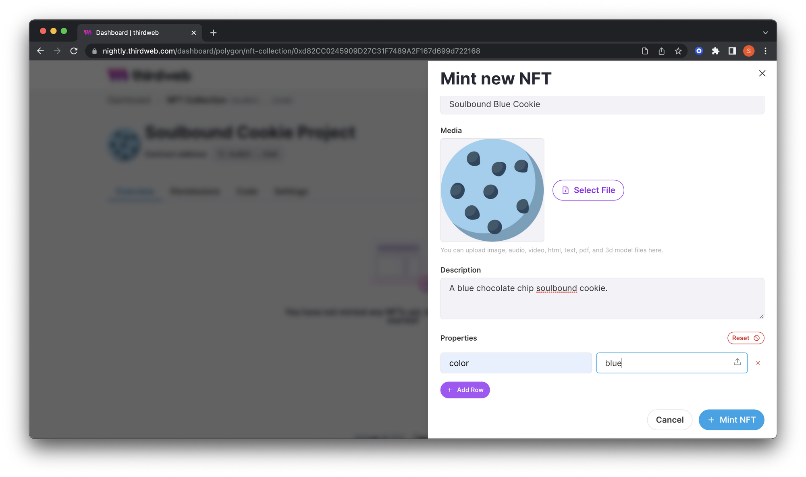The height and width of the screenshot is (477, 806).
Task: Reload the current page
Action: point(74,51)
